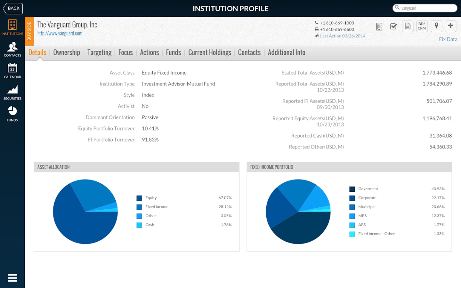This screenshot has width=461, height=288.
Task: Click the Investment Advisor-Mutual Fund value
Action: (178, 84)
